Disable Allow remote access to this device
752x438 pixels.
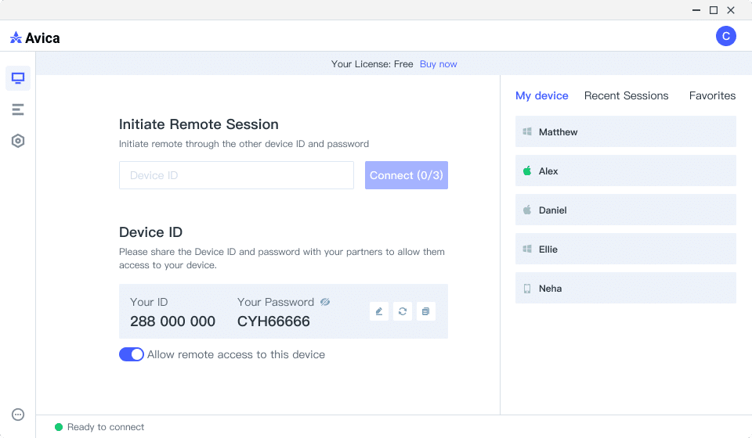(132, 354)
